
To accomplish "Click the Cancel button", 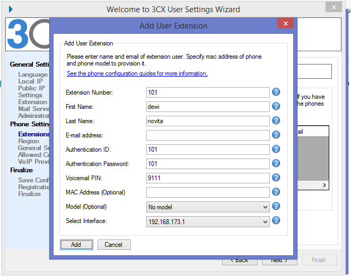I will (114, 245).
